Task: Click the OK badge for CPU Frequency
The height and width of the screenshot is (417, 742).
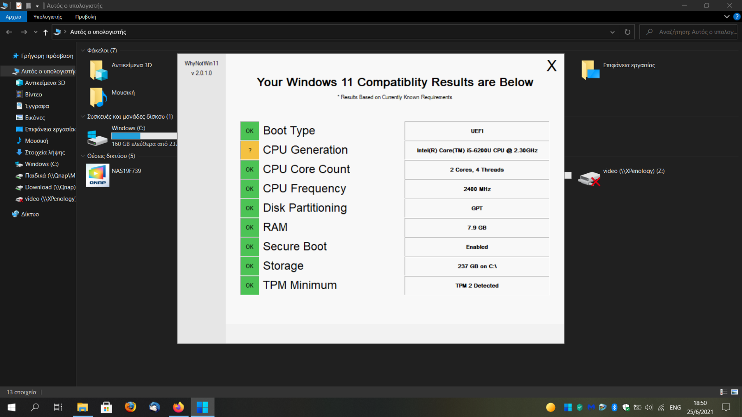Action: tap(249, 189)
